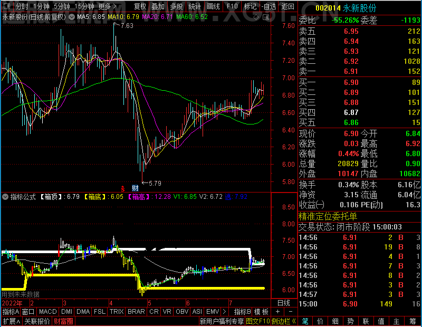Select the 指标B tab
Image resolution: width=422 pixels, height=327 pixels.
pos(242,312)
